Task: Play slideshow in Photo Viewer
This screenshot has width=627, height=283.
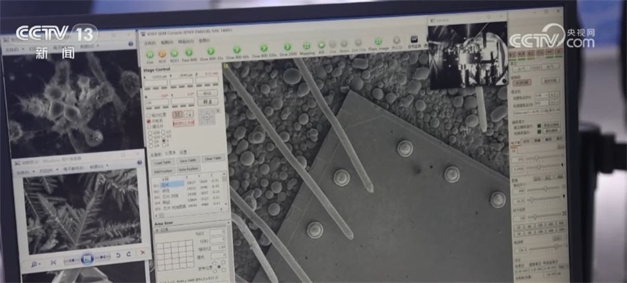Action: pos(86,259)
